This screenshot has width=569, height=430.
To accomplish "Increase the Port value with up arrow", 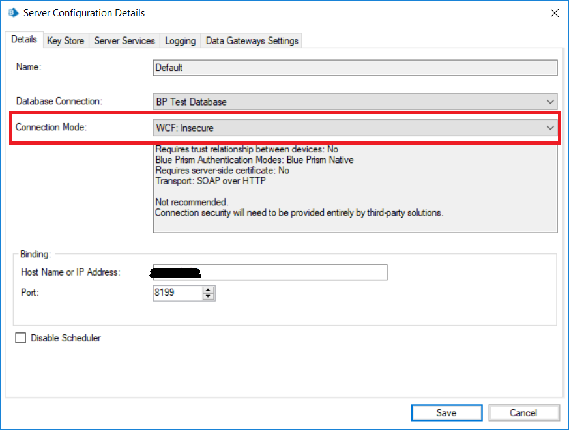I will 209,290.
